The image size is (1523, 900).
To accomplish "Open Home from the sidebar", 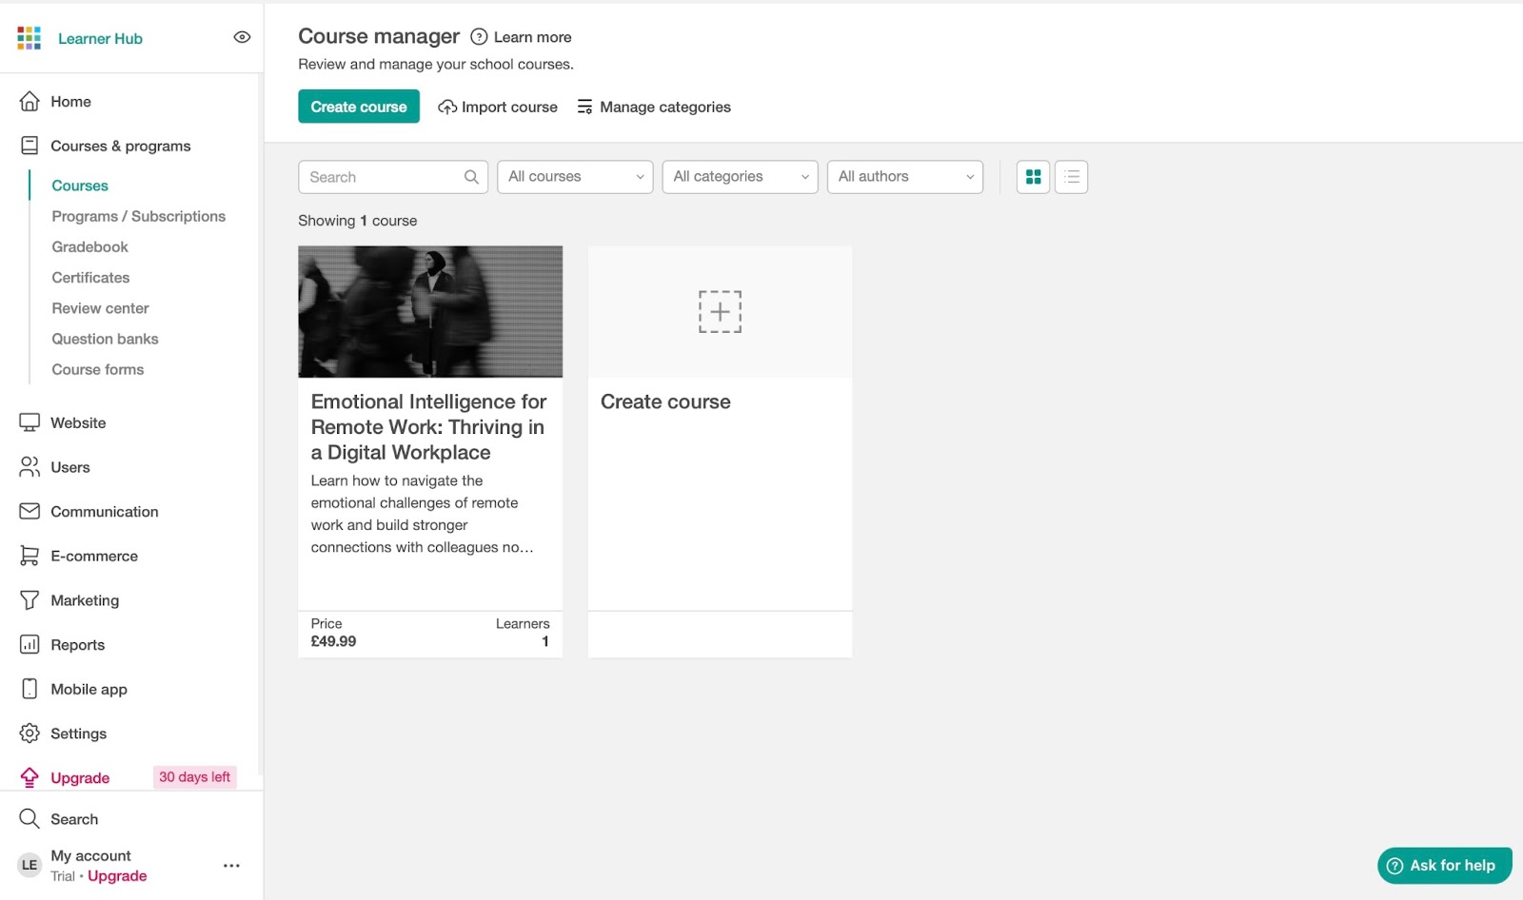I will click(x=70, y=102).
